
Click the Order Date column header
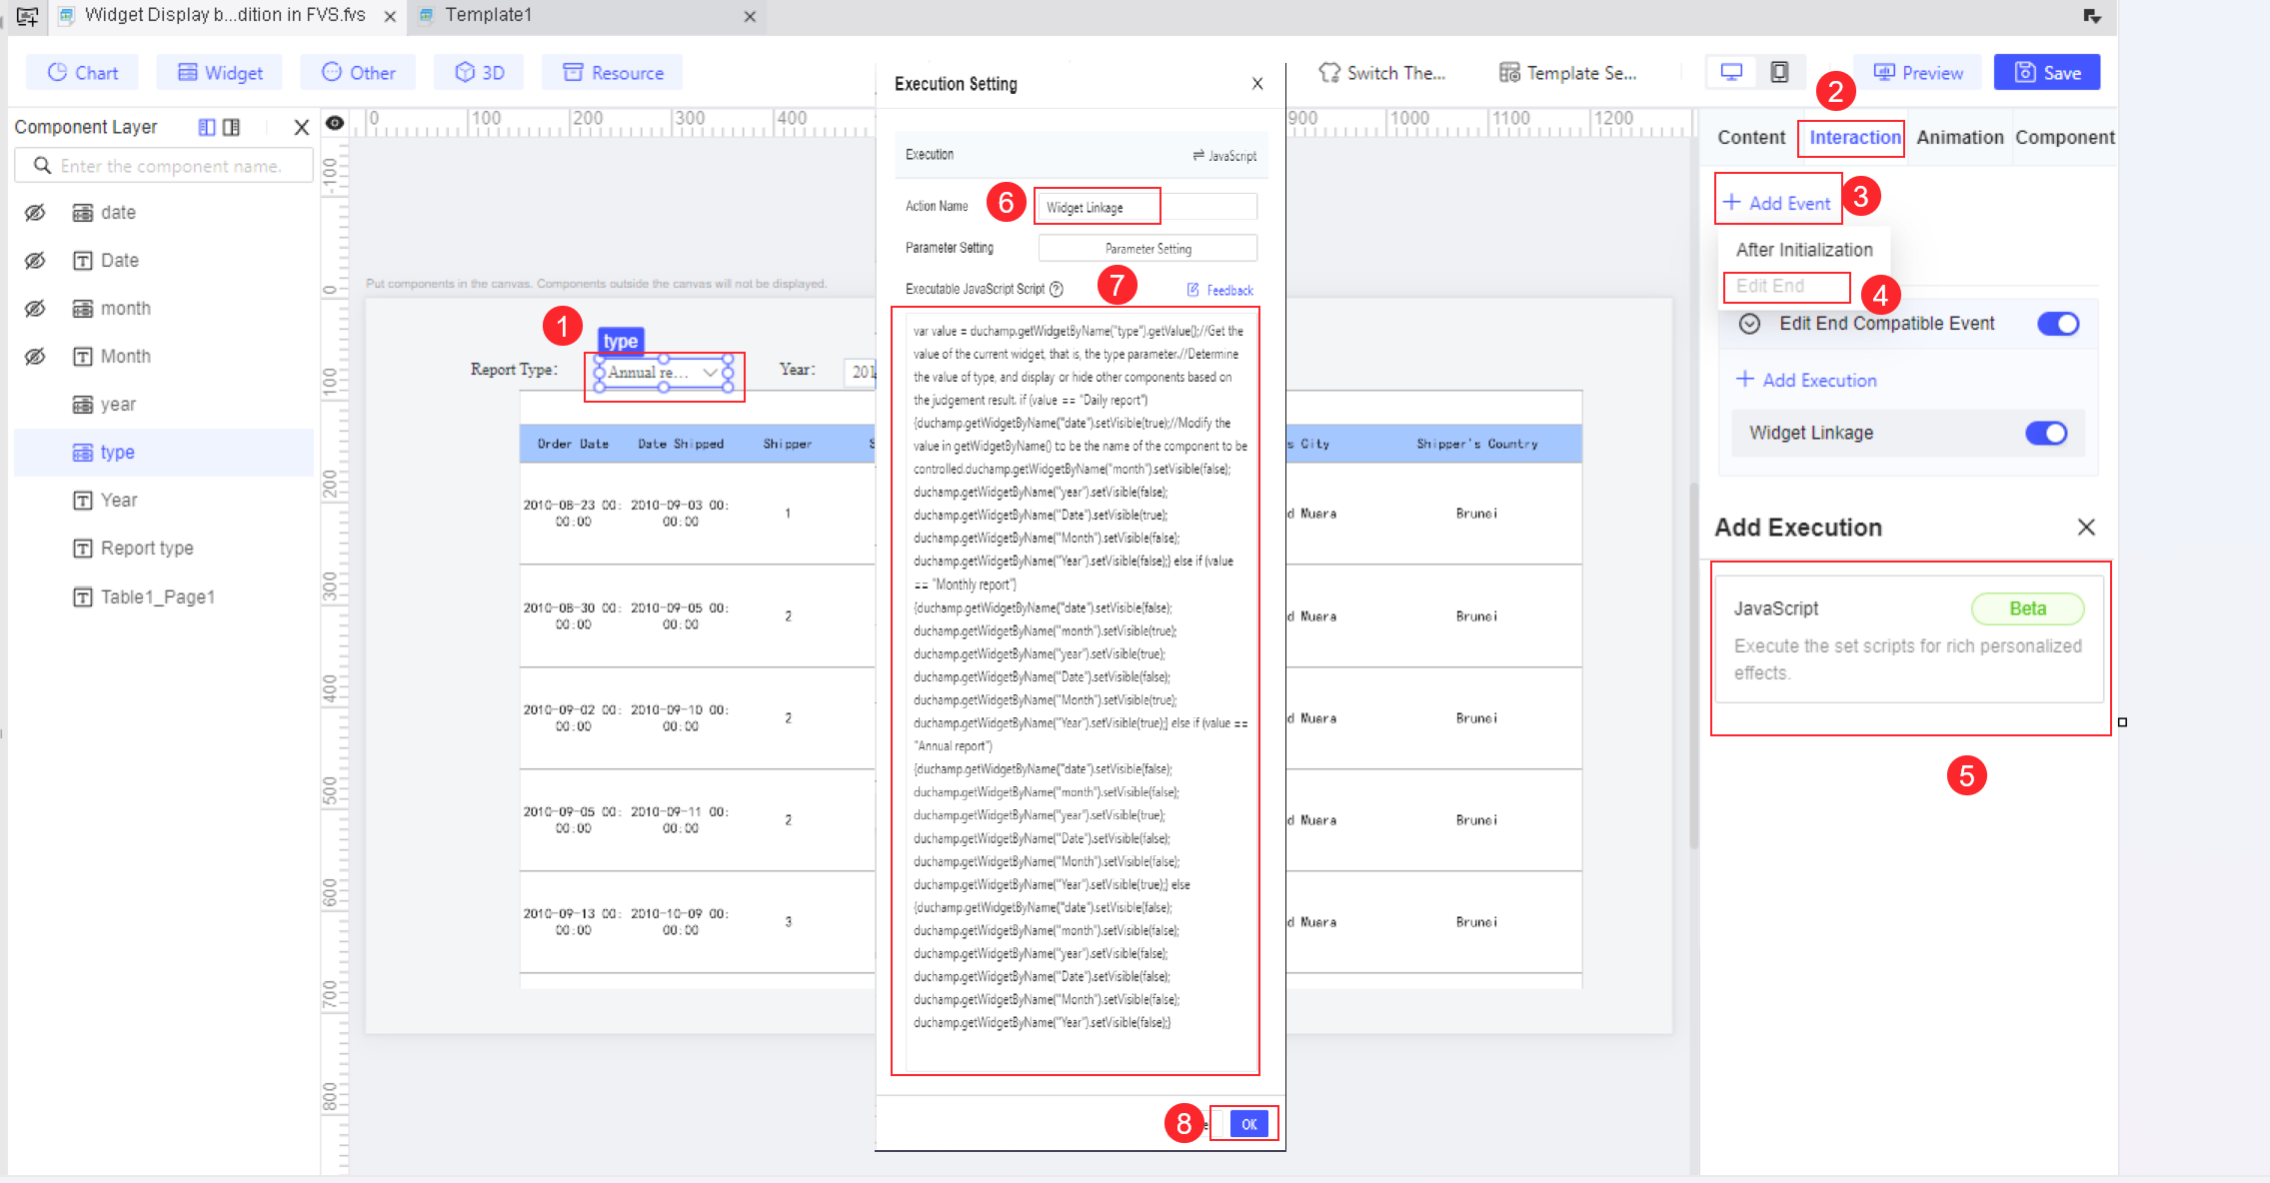tap(573, 444)
